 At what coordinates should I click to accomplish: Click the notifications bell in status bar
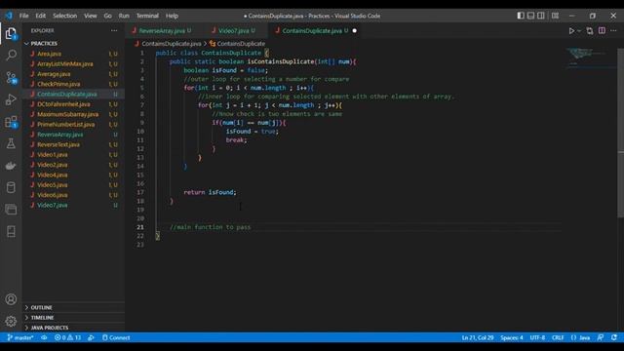(614, 337)
